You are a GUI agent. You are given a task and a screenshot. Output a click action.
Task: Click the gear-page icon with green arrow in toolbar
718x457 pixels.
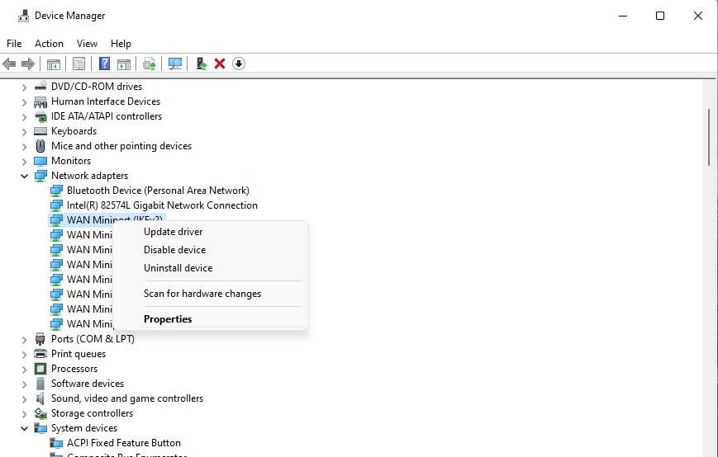point(150,64)
